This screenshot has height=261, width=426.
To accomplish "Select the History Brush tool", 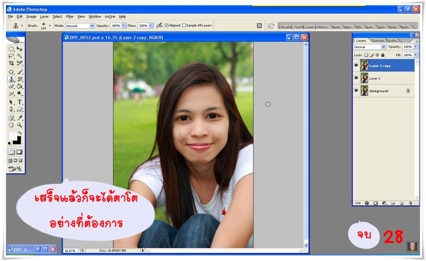I will [x=20, y=79].
